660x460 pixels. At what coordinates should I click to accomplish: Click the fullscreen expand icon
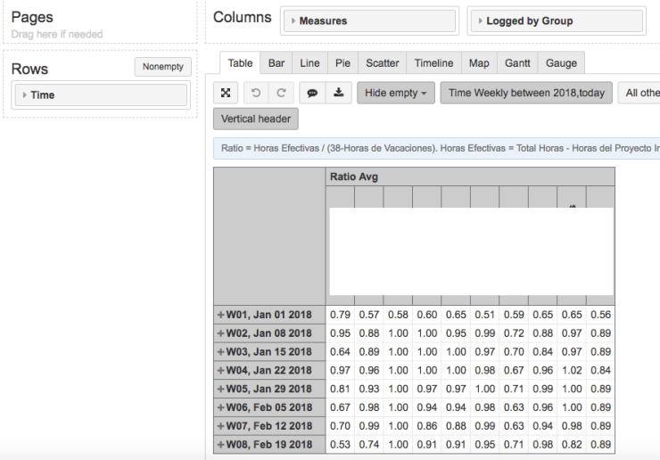point(227,93)
